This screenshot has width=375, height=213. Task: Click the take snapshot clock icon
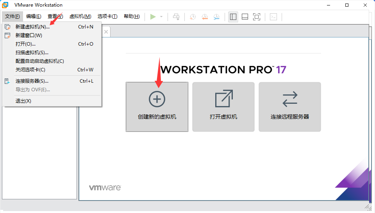(193, 17)
